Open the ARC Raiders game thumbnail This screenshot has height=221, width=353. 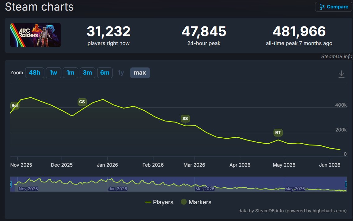pos(35,35)
